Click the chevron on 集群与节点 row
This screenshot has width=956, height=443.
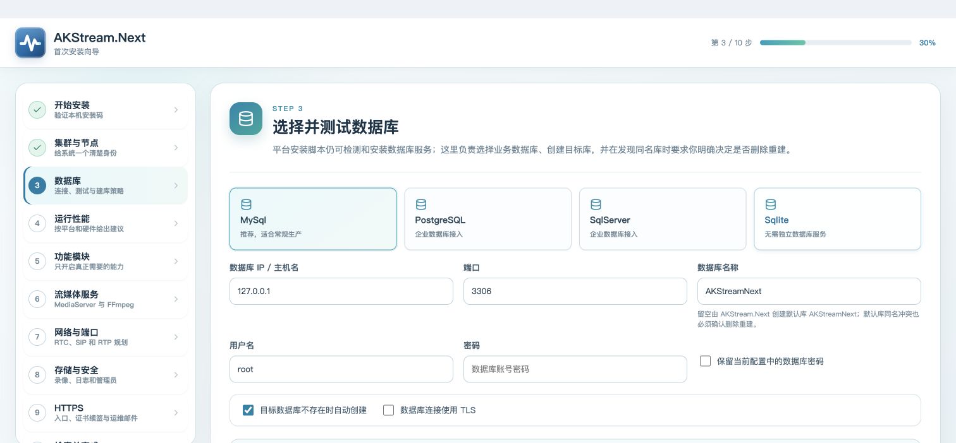176,148
